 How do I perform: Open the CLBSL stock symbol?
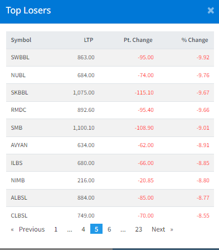19,215
